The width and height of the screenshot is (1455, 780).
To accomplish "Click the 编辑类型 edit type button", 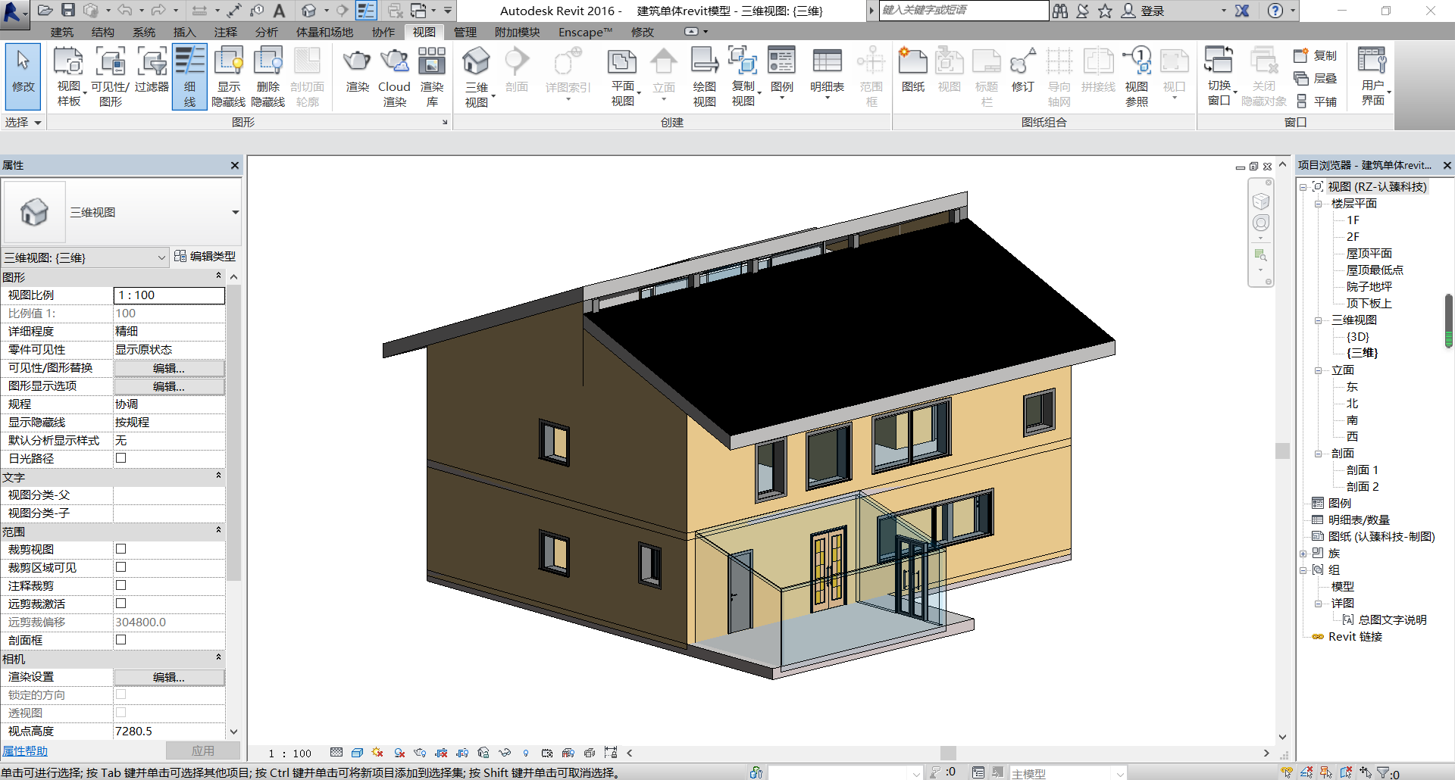I will click(205, 257).
